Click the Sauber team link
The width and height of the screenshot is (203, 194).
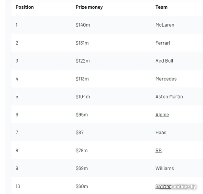coord(163,187)
